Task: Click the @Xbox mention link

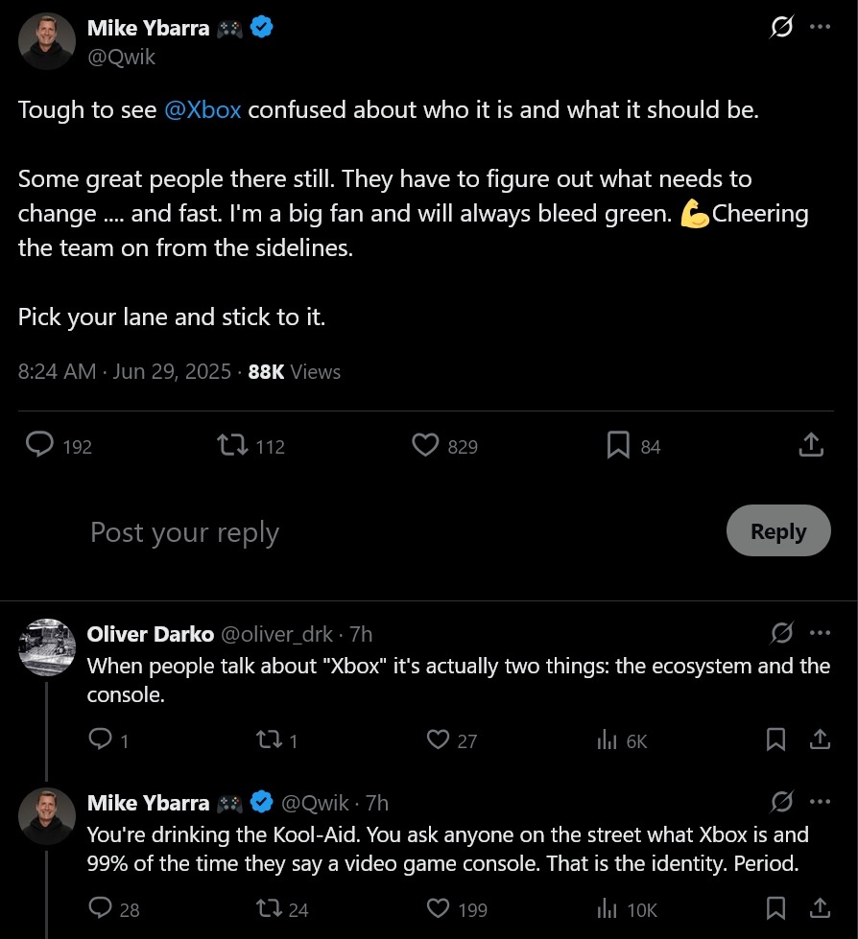Action: [x=203, y=109]
